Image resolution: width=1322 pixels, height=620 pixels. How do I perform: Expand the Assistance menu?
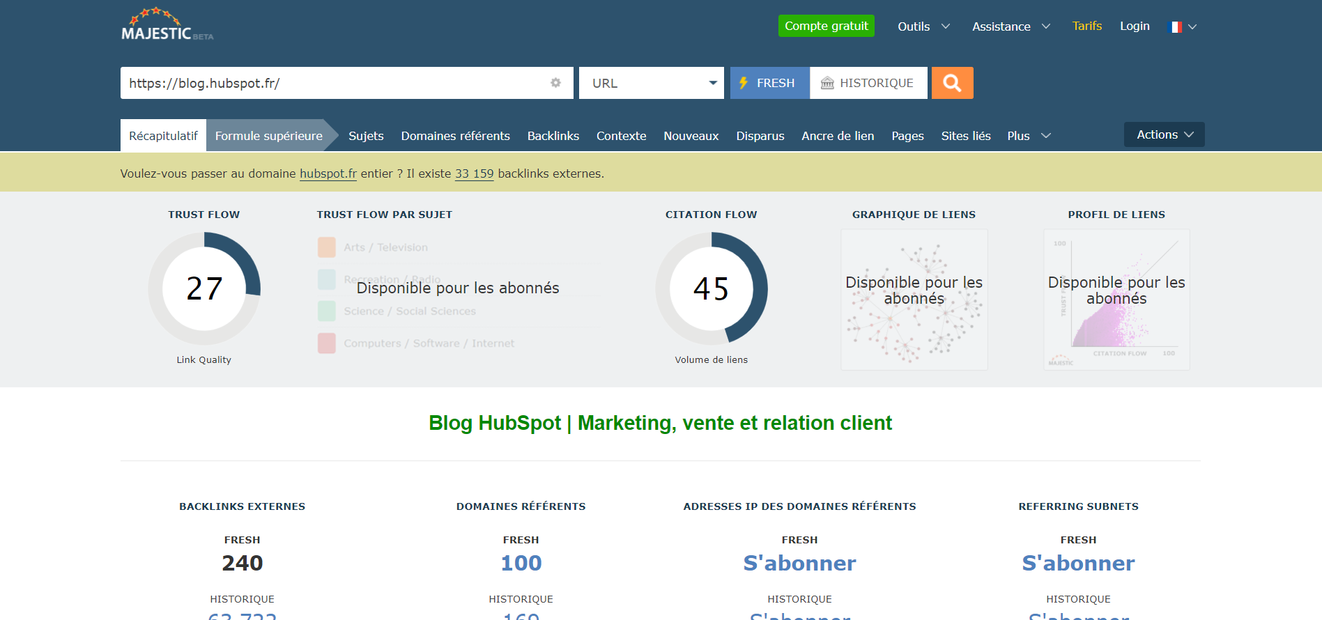[x=1010, y=26]
